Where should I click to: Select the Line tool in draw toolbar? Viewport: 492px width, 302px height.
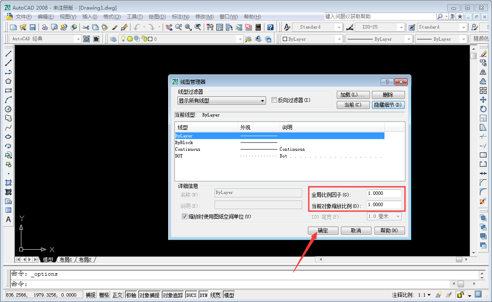pyautogui.click(x=9, y=53)
